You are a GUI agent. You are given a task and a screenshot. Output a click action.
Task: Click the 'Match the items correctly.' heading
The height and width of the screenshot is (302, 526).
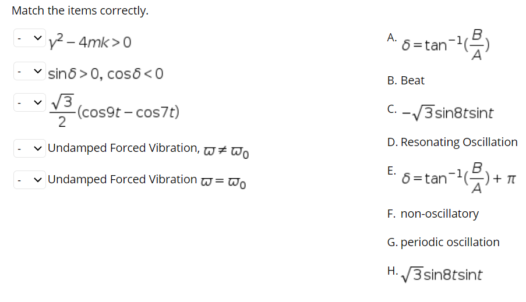point(80,10)
